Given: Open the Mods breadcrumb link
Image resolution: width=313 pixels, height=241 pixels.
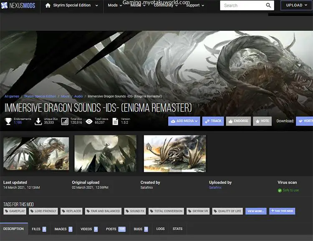Looking at the screenshot, I should click(x=65, y=96).
